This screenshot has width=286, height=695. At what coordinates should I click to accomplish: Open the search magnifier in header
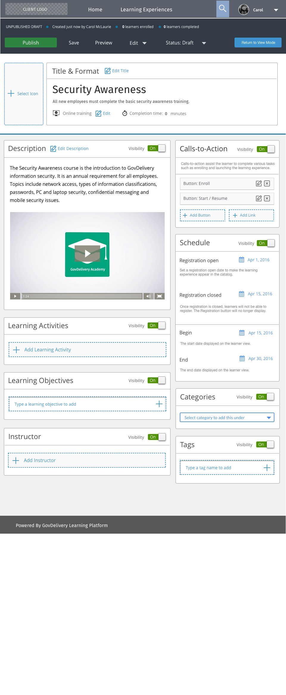coord(223,9)
